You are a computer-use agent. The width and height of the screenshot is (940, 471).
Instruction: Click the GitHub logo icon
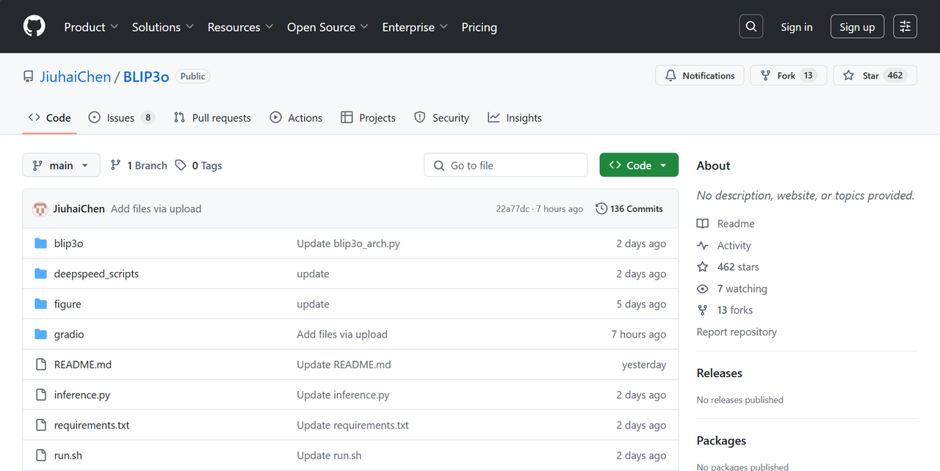[34, 26]
